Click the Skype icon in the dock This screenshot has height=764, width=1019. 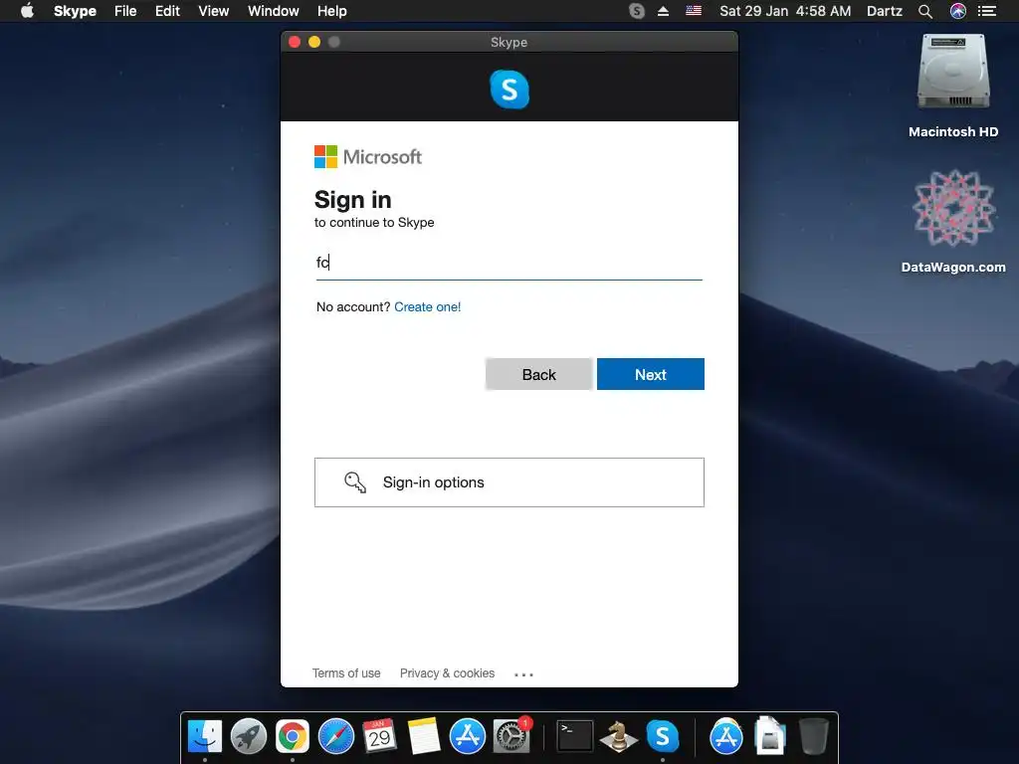(x=662, y=737)
